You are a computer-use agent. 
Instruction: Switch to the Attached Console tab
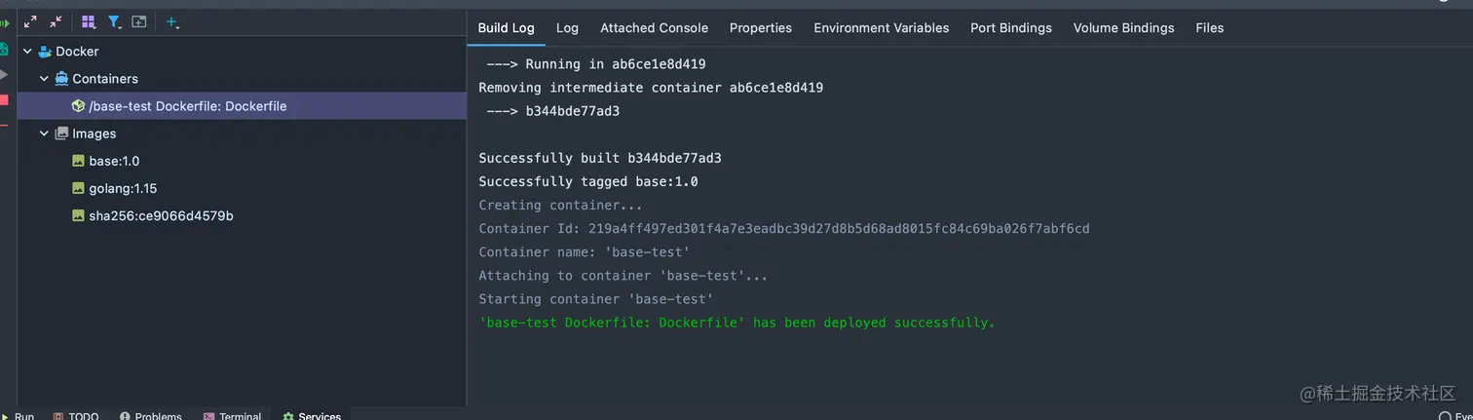[x=654, y=28]
